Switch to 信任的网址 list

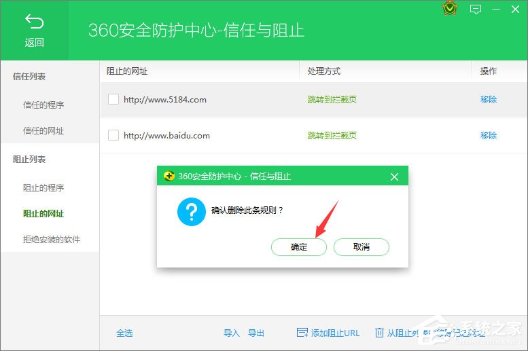[x=43, y=130]
